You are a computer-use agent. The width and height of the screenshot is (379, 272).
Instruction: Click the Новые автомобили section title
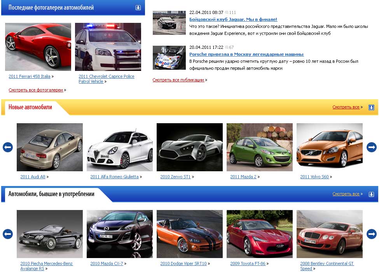(30, 107)
